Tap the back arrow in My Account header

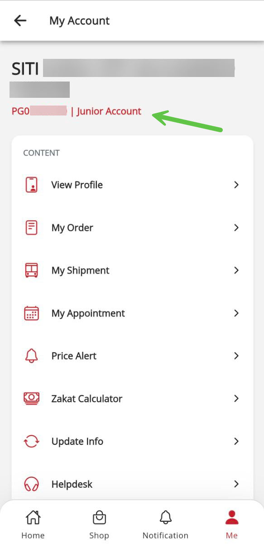pos(20,20)
